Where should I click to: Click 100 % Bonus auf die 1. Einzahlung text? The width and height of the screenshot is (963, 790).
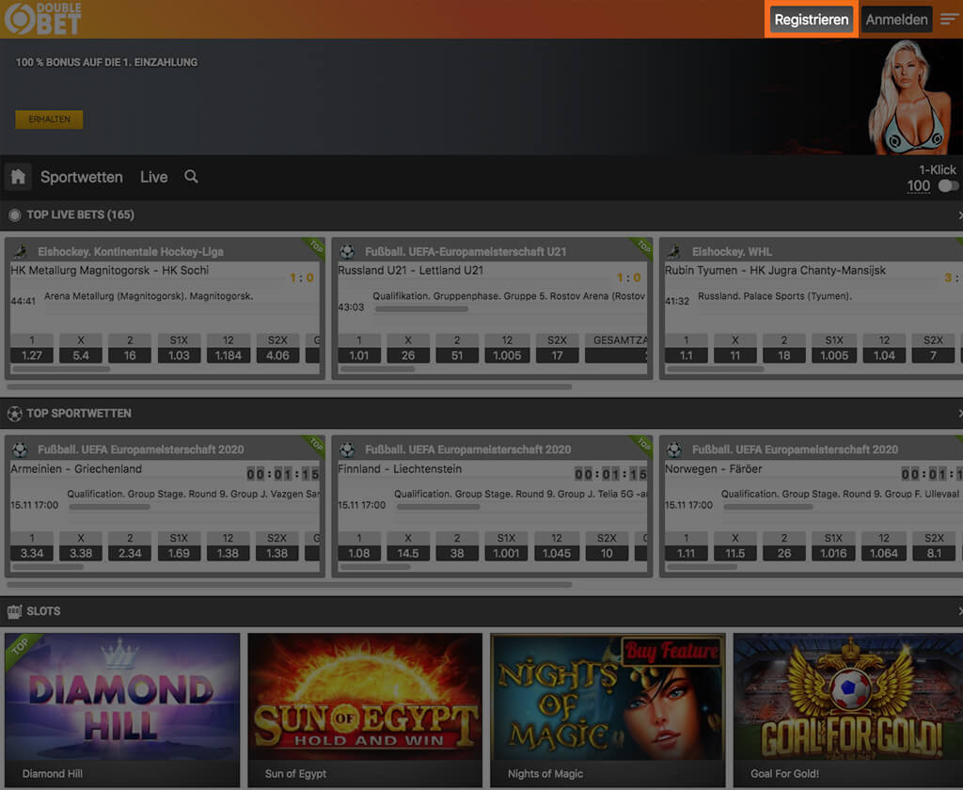107,62
